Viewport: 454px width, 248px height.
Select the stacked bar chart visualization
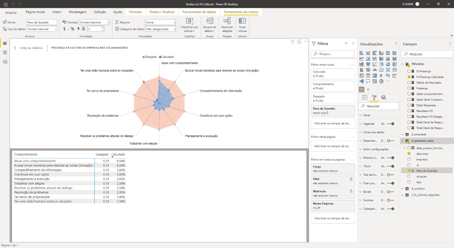point(361,53)
